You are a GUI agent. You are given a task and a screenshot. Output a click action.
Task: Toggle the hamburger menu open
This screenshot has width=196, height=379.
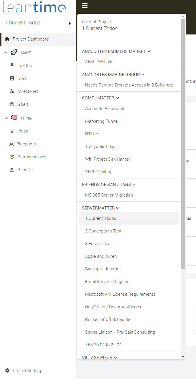pos(85,5)
